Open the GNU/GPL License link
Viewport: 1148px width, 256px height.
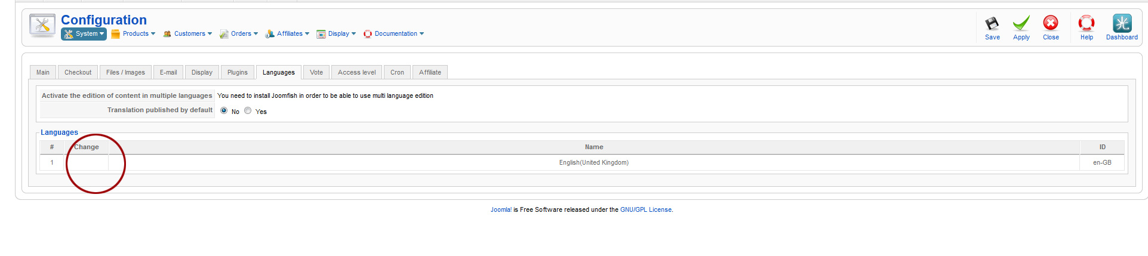[645, 209]
